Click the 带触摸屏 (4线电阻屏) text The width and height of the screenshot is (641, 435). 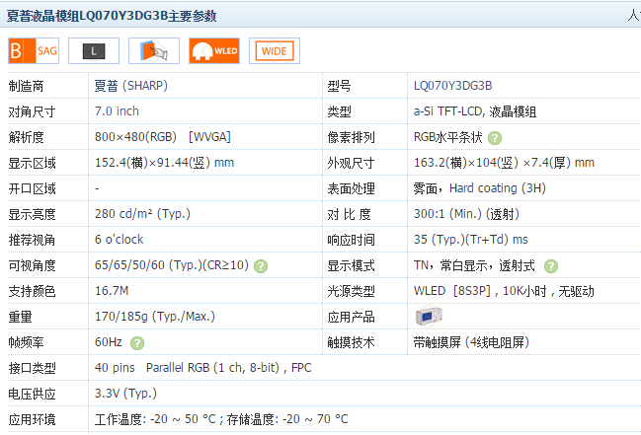pyautogui.click(x=471, y=342)
